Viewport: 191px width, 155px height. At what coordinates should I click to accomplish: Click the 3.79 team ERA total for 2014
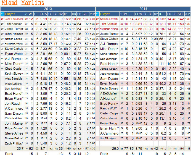coord(139,149)
